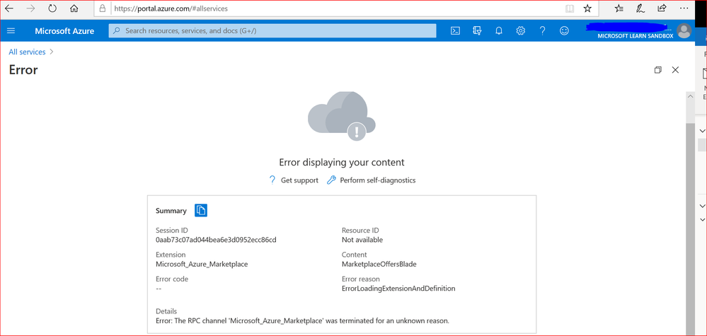
Task: Click the blade vertical scrollbar thumb
Action: click(690, 230)
